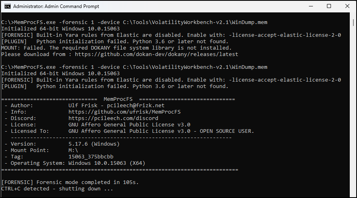Viewport: 357px width, 198px height.
Task: Minimize the Admin Command Prompt window
Action: coord(311,6)
